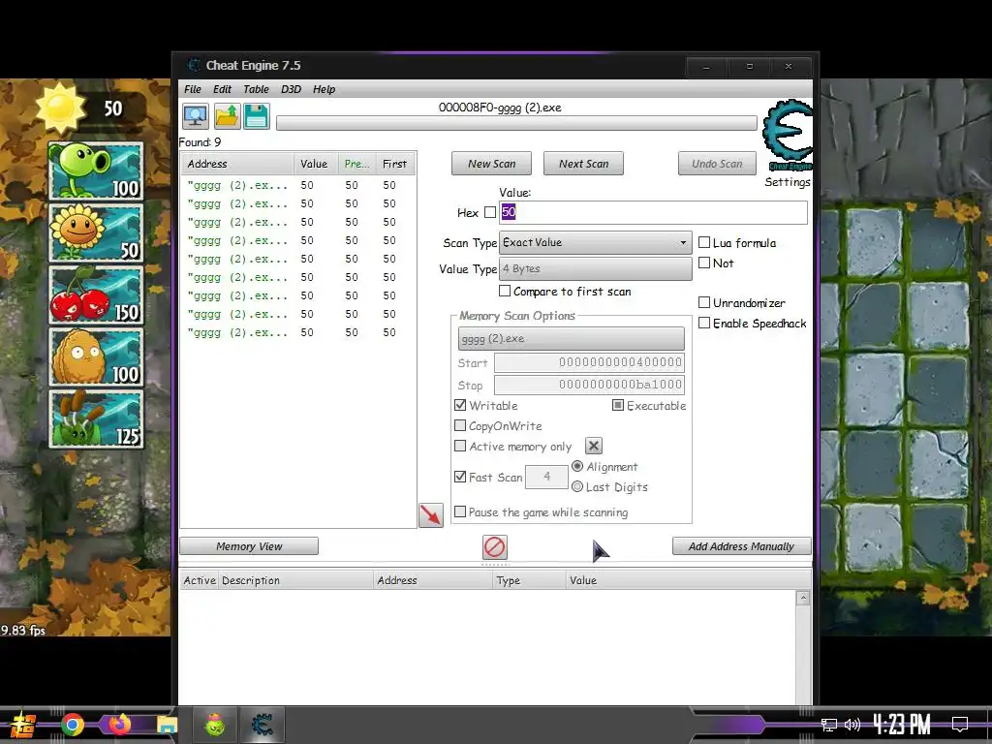Screen dimensions: 992x744
Task: Click the X button next to Active memory only
Action: [x=594, y=446]
